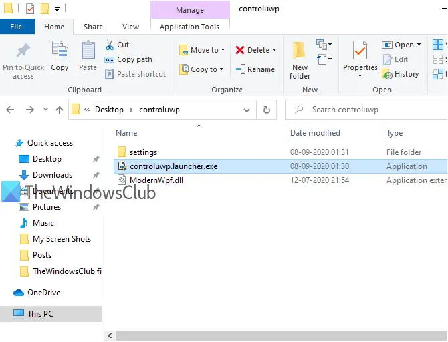Select This PC in navigation pane
Image resolution: width=448 pixels, height=342 pixels.
pos(51,314)
